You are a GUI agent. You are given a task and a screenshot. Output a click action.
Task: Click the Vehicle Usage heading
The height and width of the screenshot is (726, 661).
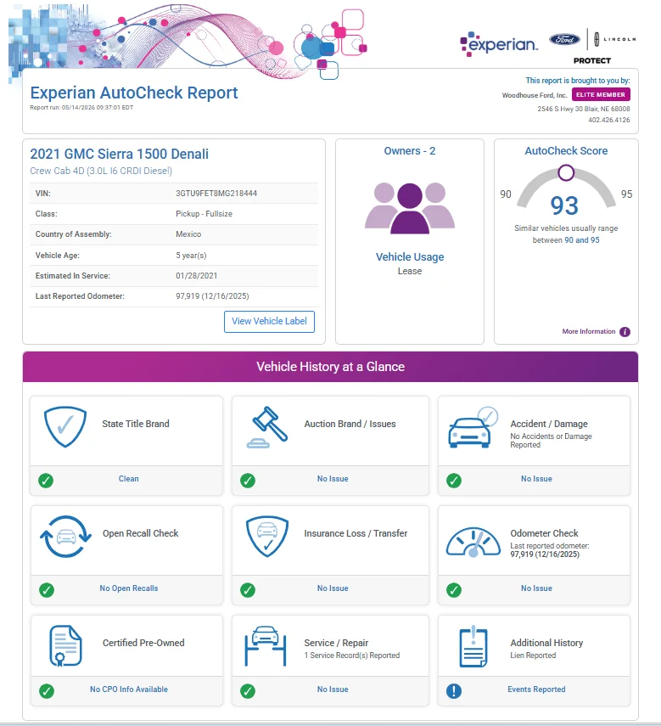410,257
